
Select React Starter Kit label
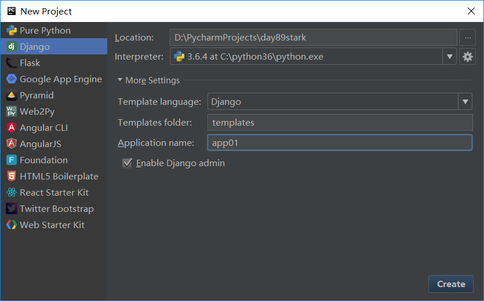coord(54,192)
